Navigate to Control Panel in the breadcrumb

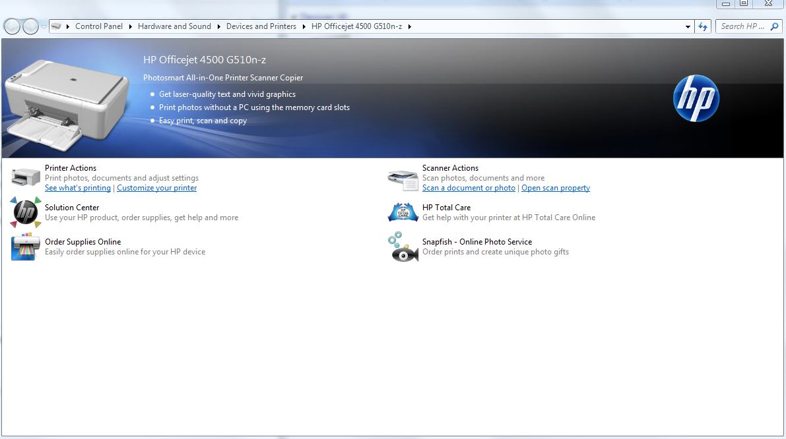tap(99, 26)
